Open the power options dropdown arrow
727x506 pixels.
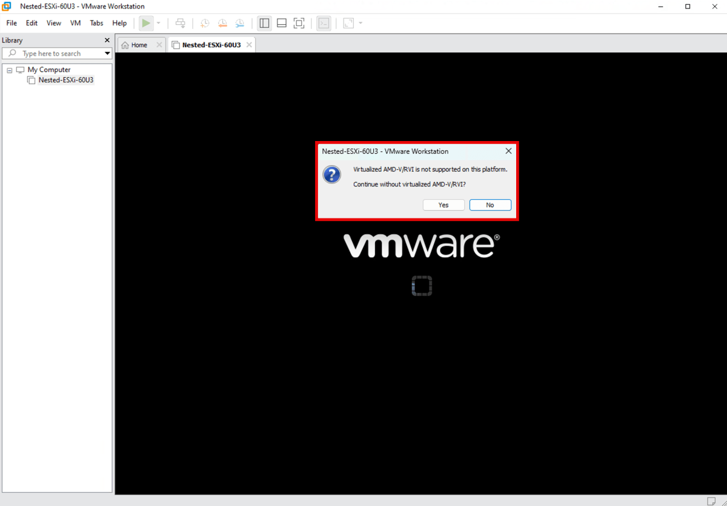159,23
